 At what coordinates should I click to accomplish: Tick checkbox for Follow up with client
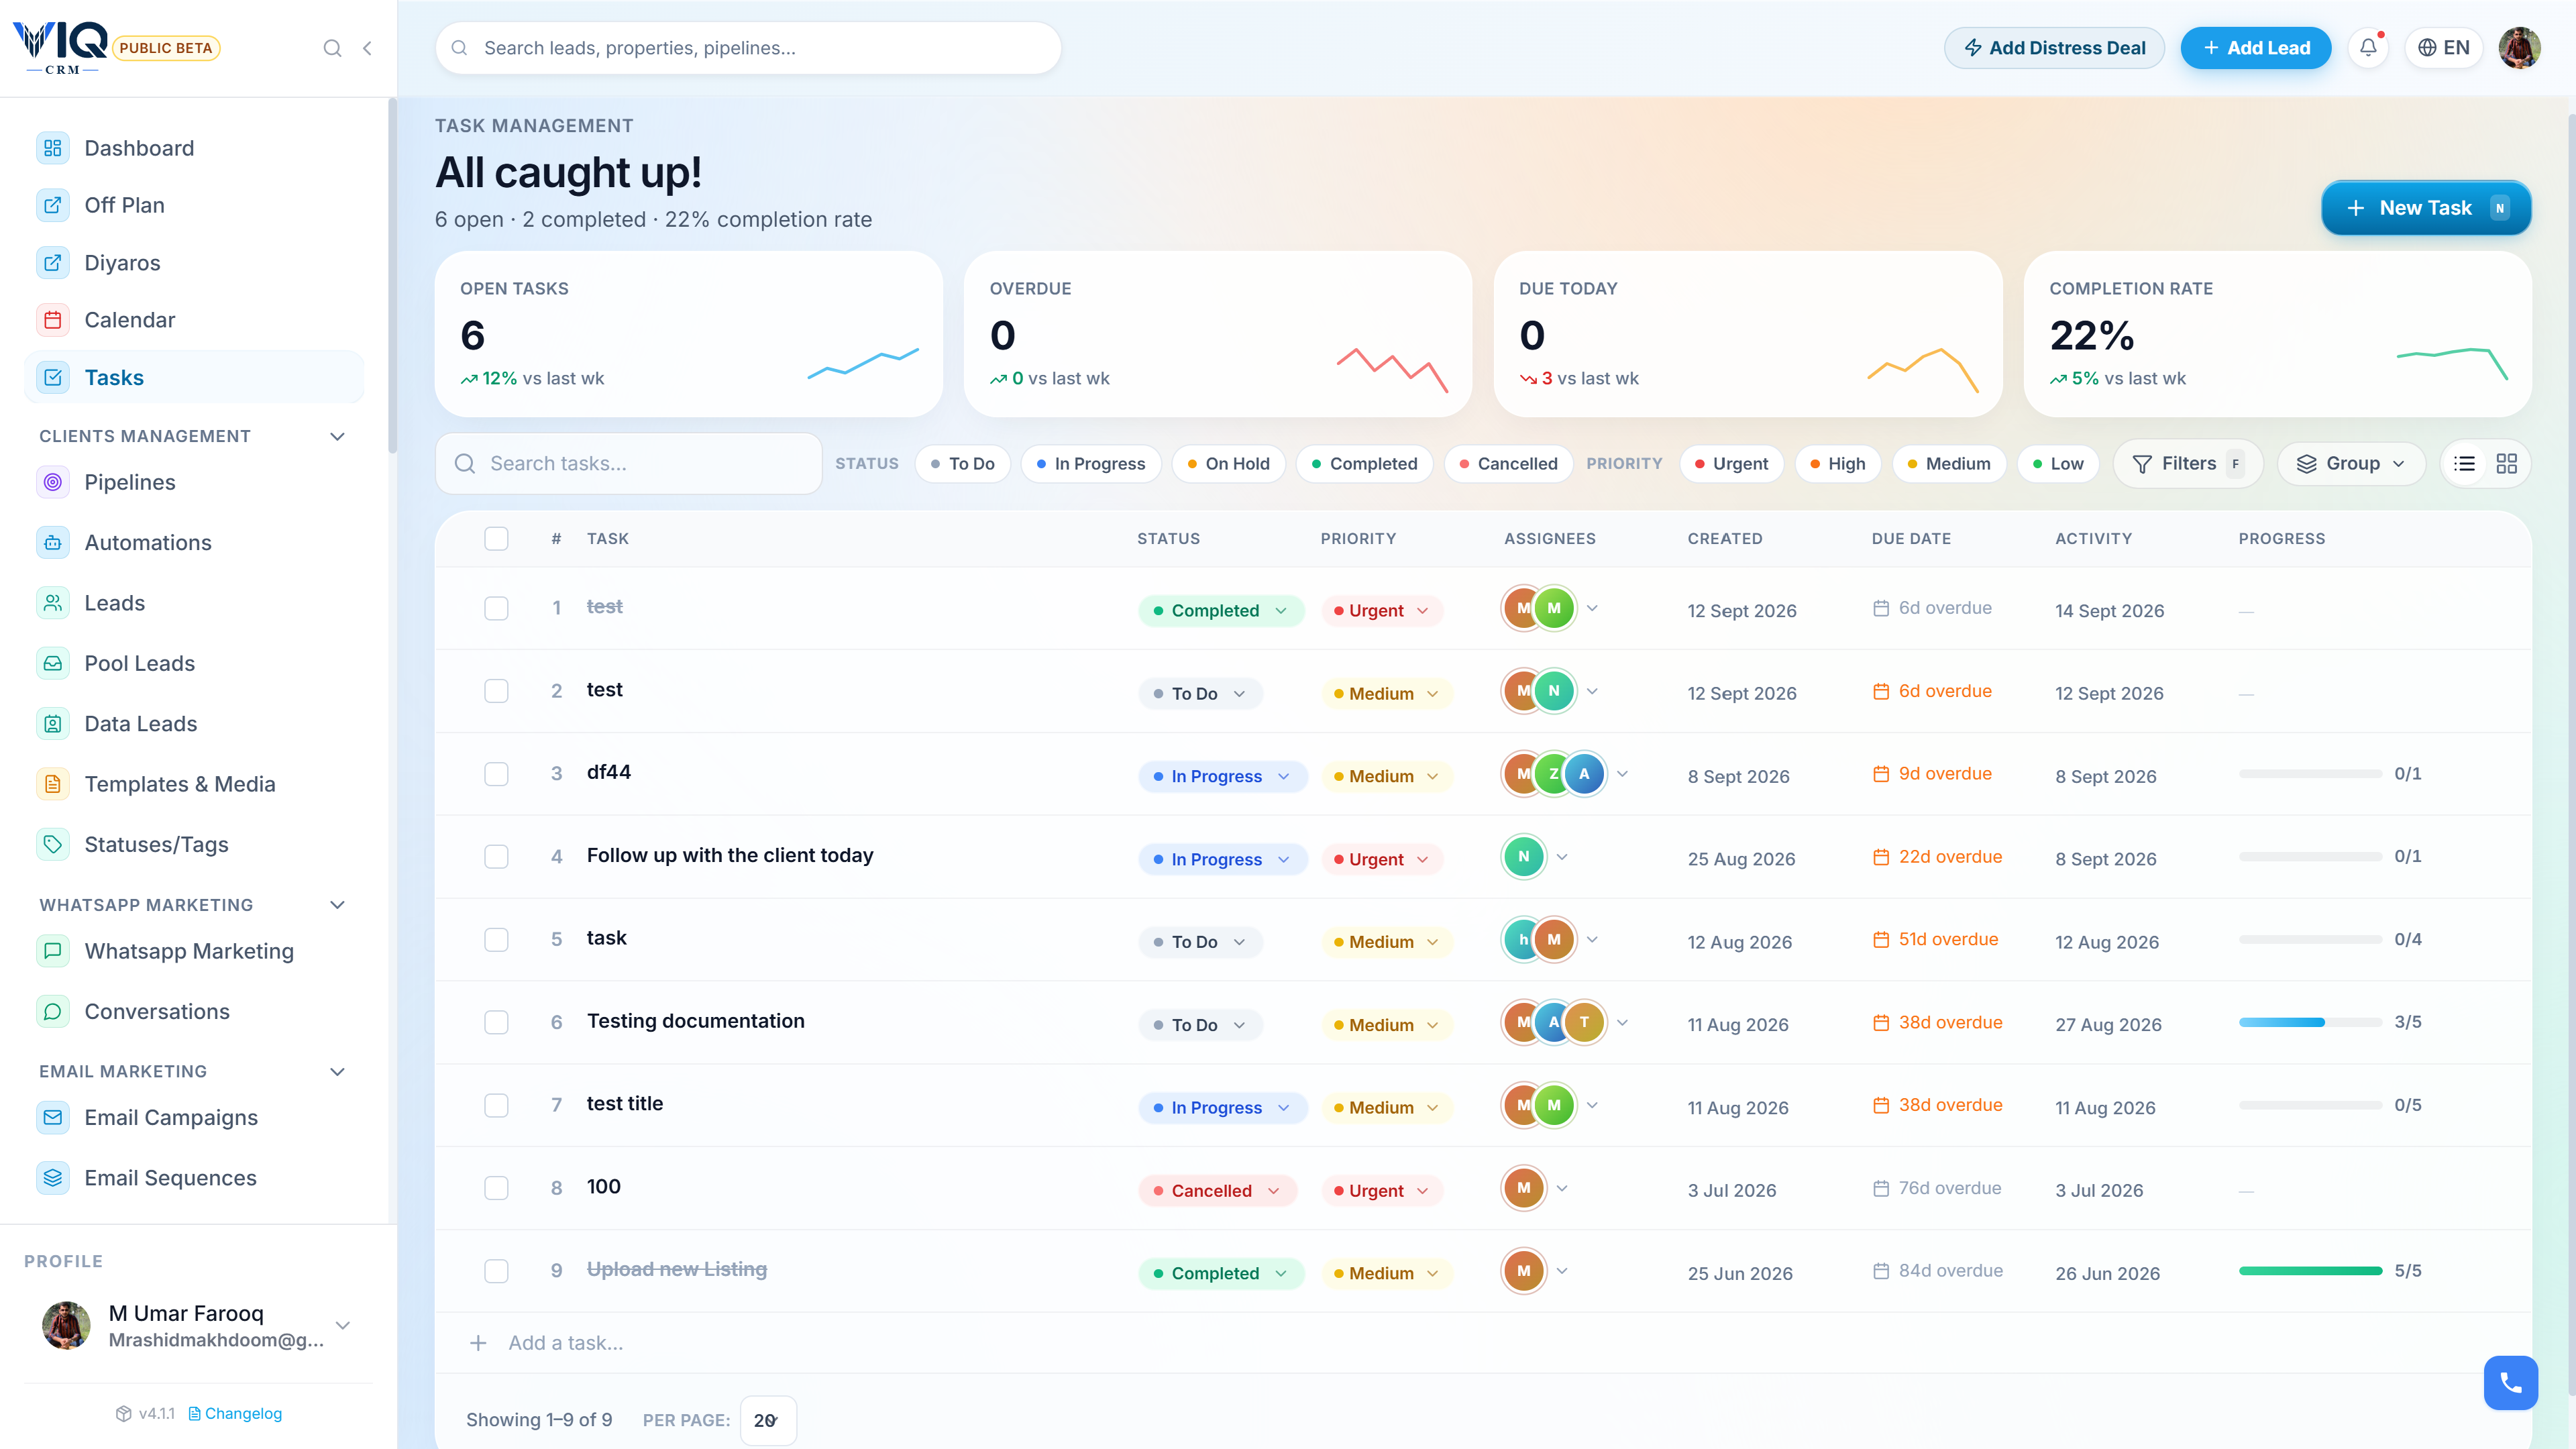(x=496, y=857)
